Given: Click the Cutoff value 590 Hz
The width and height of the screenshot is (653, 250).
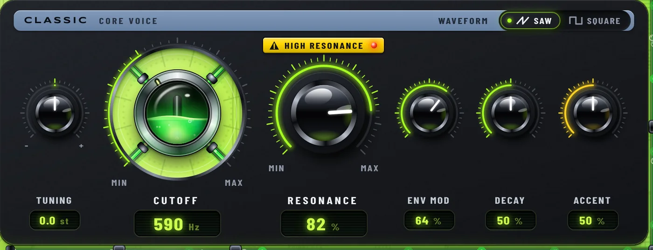Looking at the screenshot, I should pyautogui.click(x=177, y=224).
